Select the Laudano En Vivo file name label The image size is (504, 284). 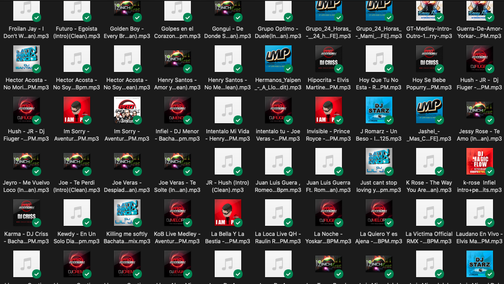(x=479, y=237)
